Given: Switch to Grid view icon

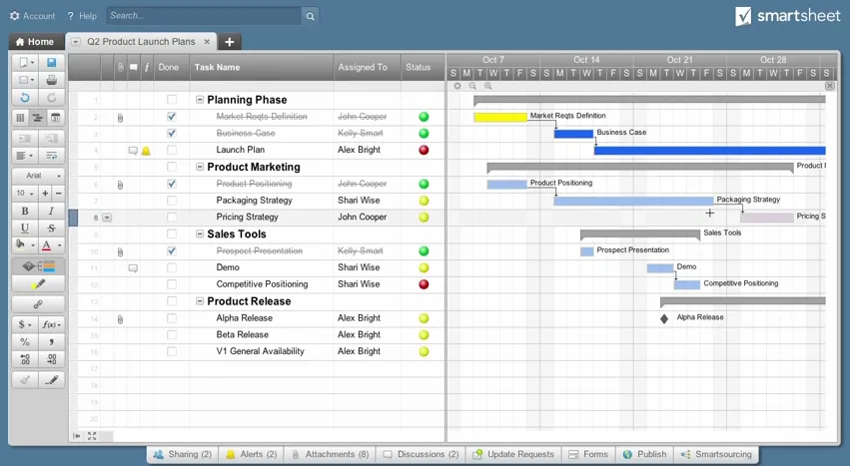Looking at the screenshot, I should click(x=21, y=118).
